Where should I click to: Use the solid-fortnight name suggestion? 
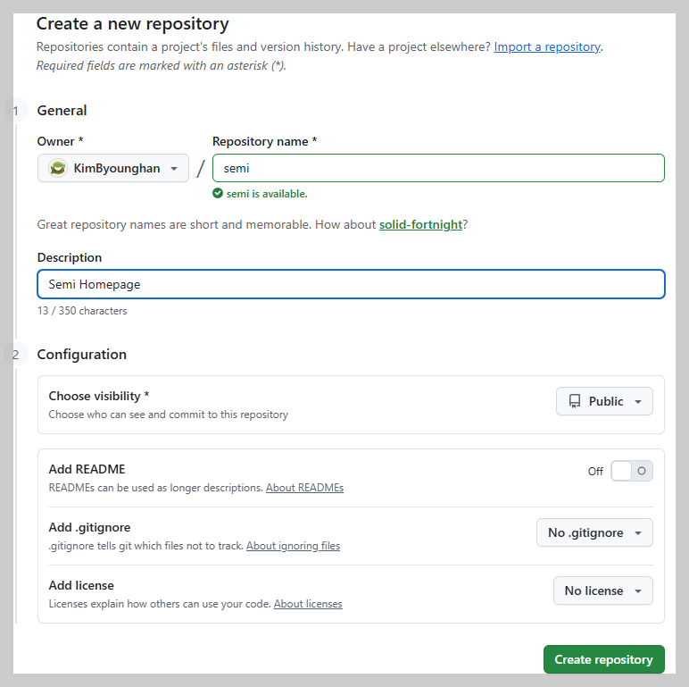tap(420, 224)
